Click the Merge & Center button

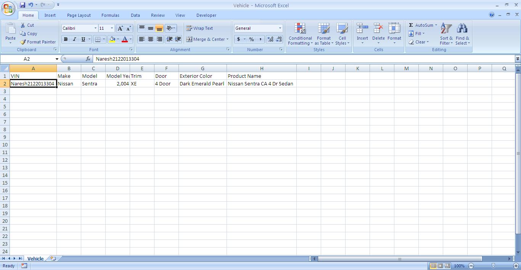point(206,39)
